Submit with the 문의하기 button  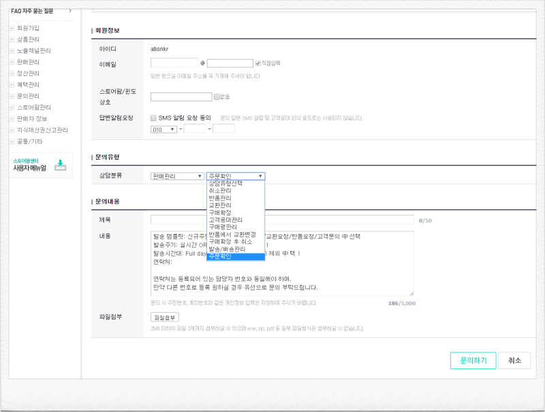473,361
